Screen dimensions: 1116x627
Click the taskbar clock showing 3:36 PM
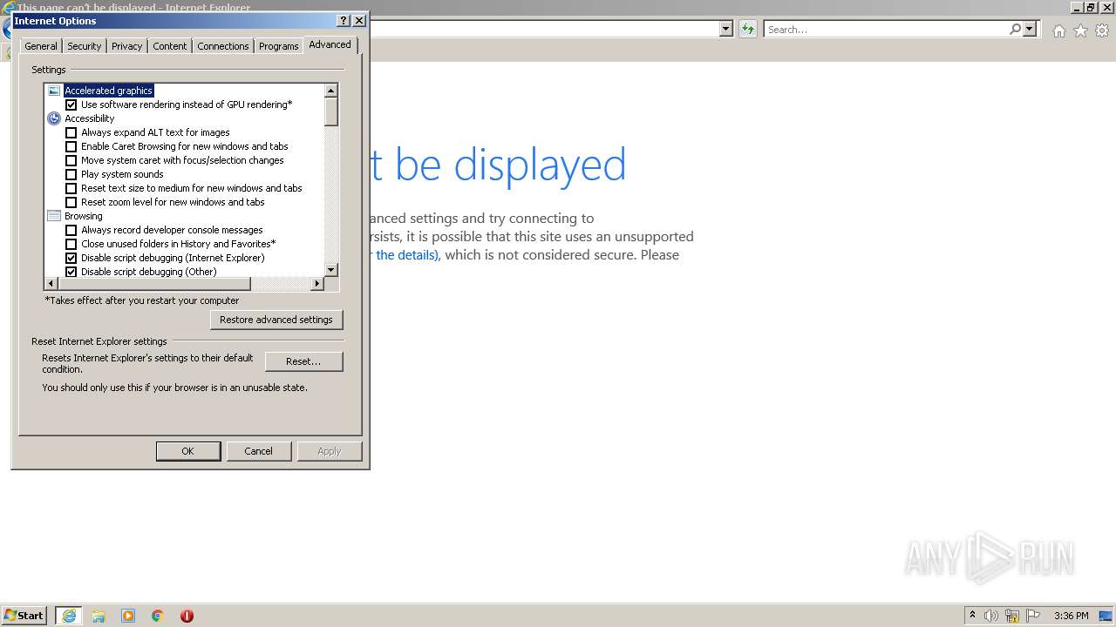[1071, 616]
